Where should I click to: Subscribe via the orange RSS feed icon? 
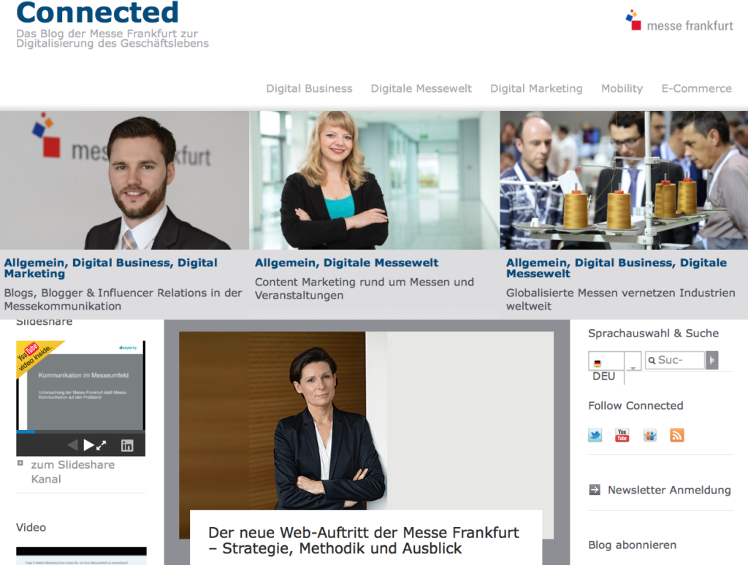point(677,435)
